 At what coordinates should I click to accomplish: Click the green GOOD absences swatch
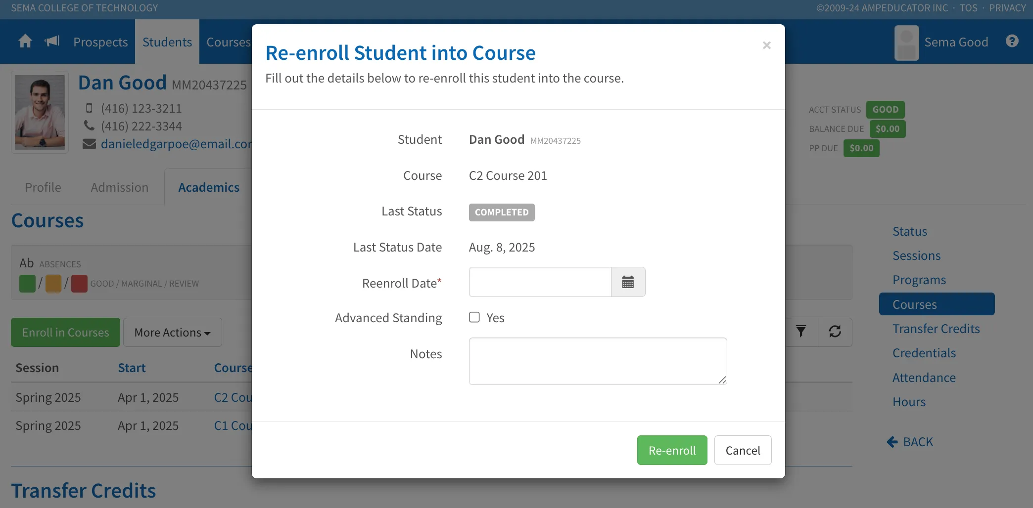tap(27, 284)
